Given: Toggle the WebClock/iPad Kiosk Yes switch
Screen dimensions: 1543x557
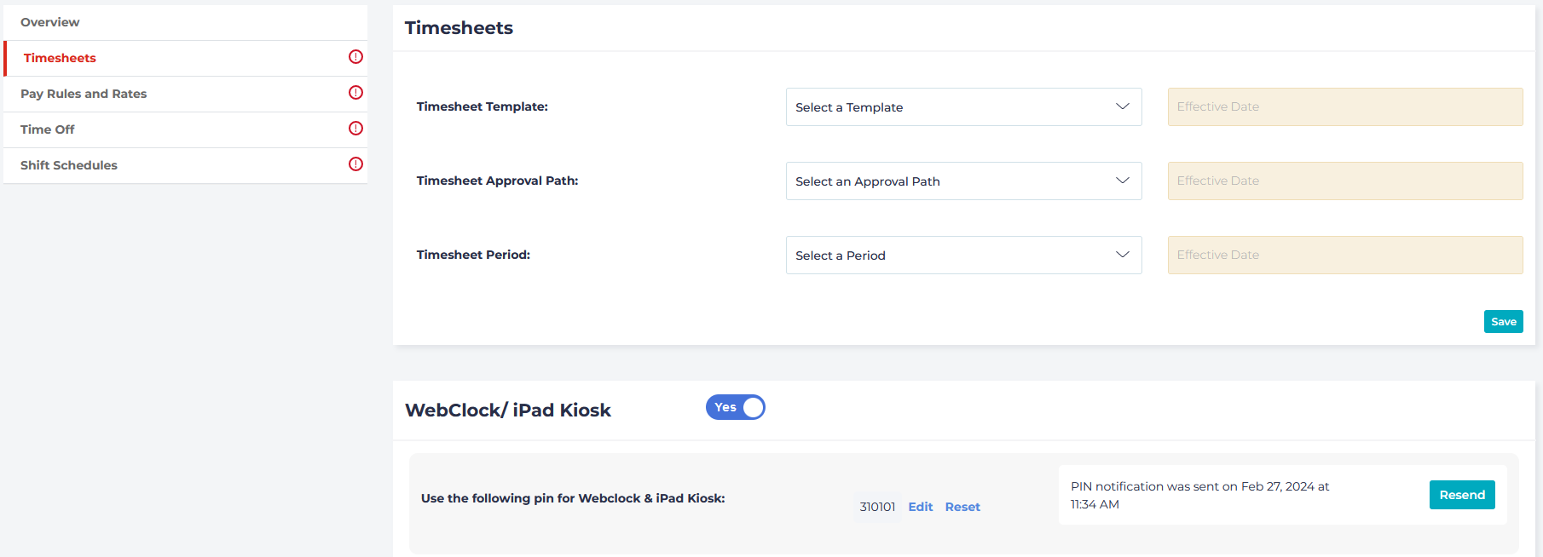Looking at the screenshot, I should point(735,408).
